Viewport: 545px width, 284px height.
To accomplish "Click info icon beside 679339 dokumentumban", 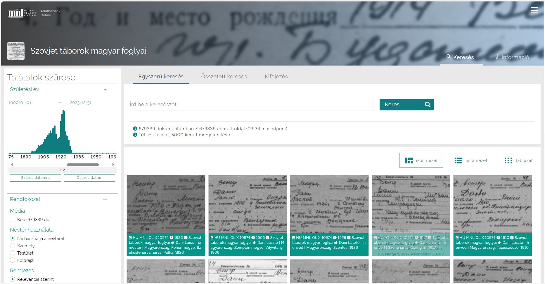I will (x=135, y=128).
